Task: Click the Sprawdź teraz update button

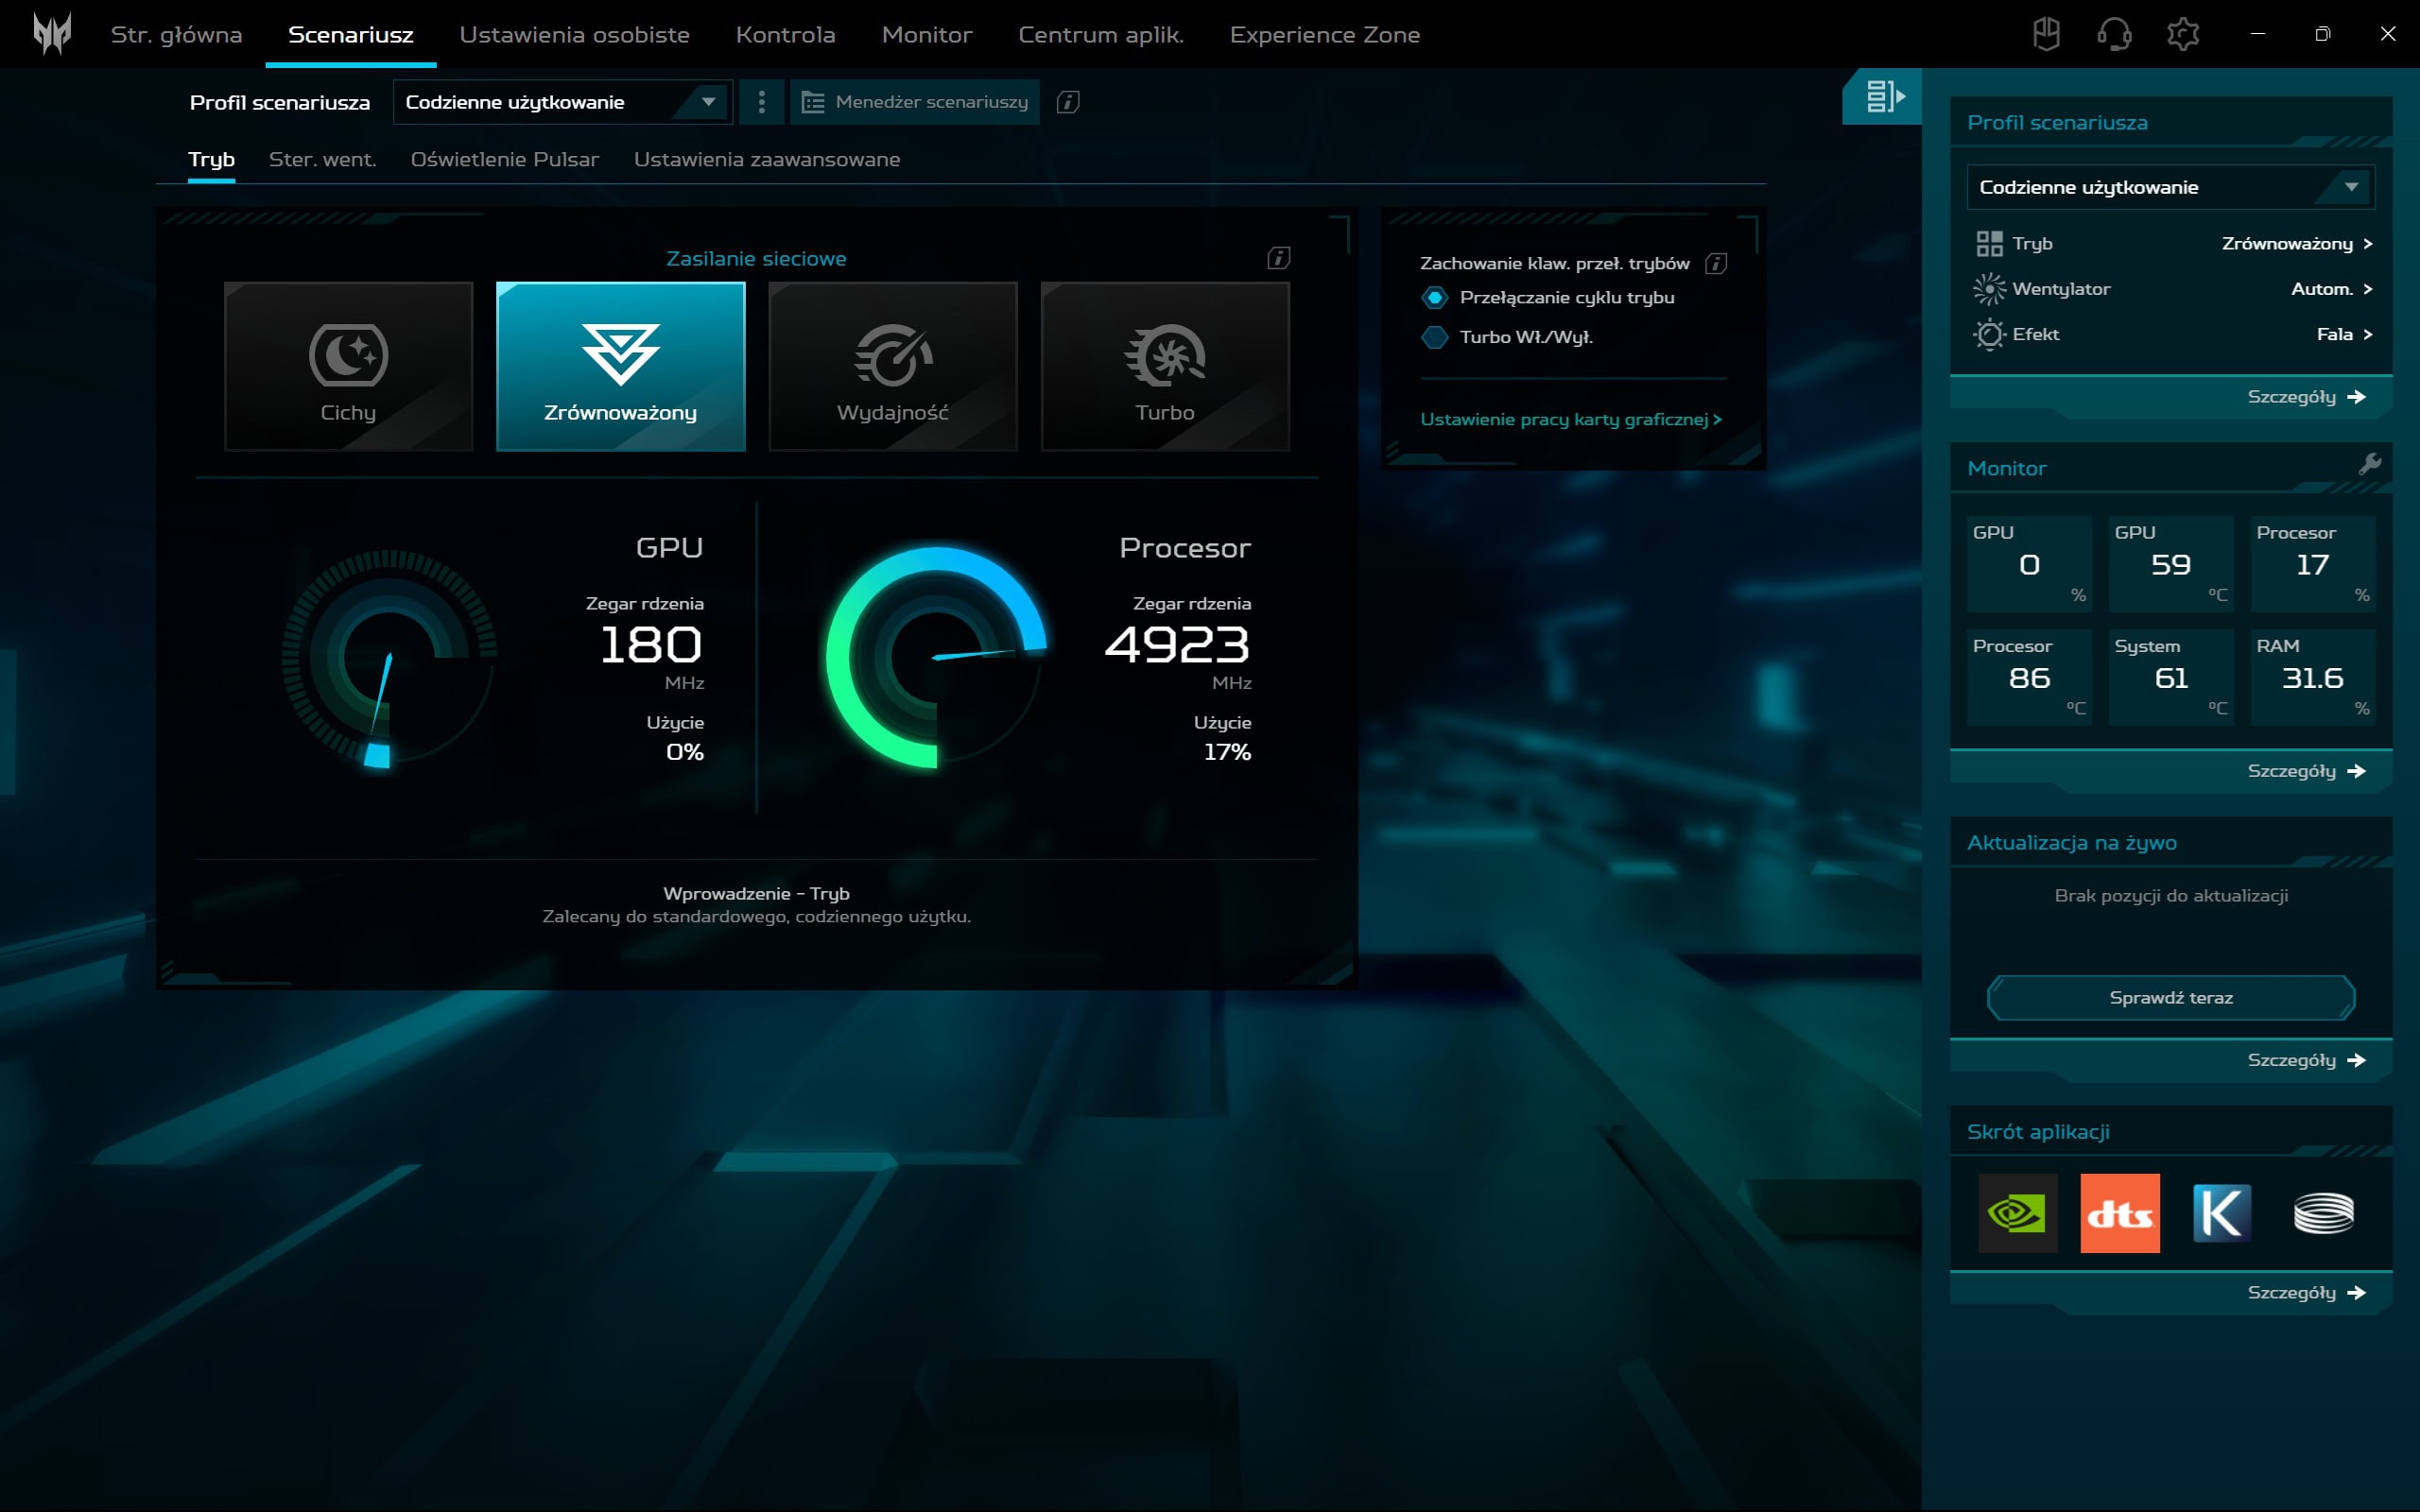Action: pos(2170,997)
